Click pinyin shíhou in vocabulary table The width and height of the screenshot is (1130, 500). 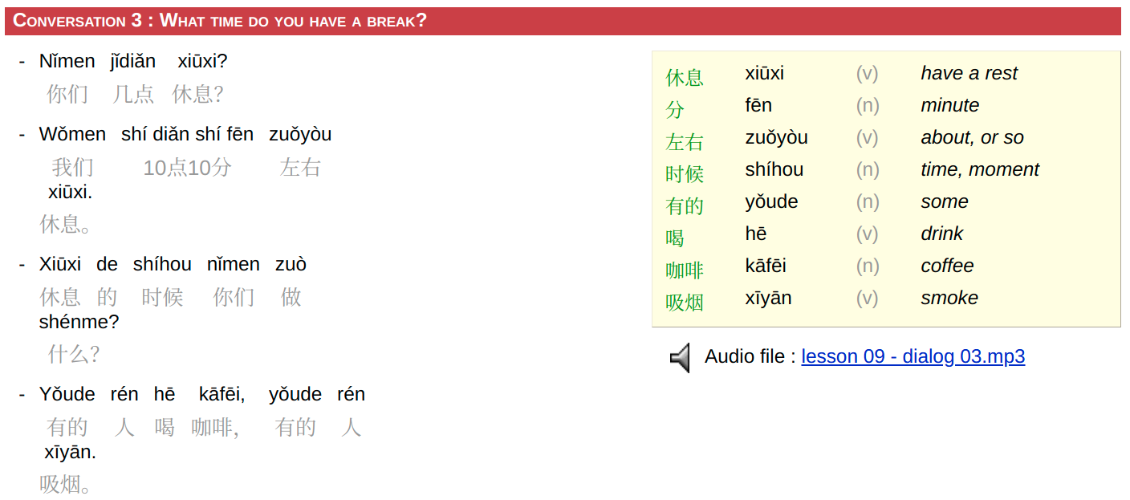click(x=774, y=169)
